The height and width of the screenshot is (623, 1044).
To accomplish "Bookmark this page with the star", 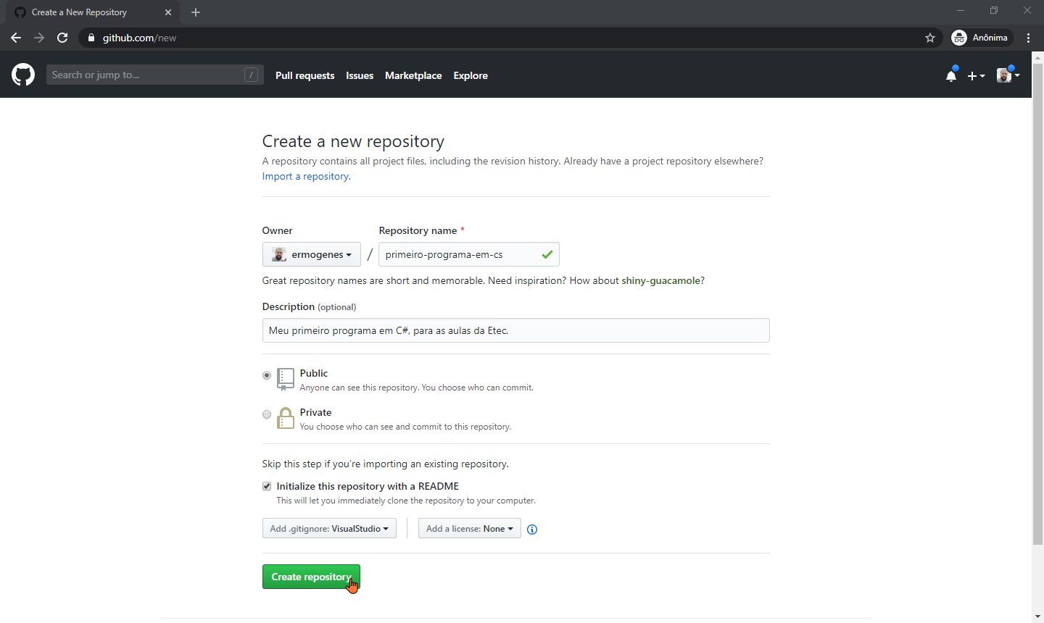I will click(930, 38).
